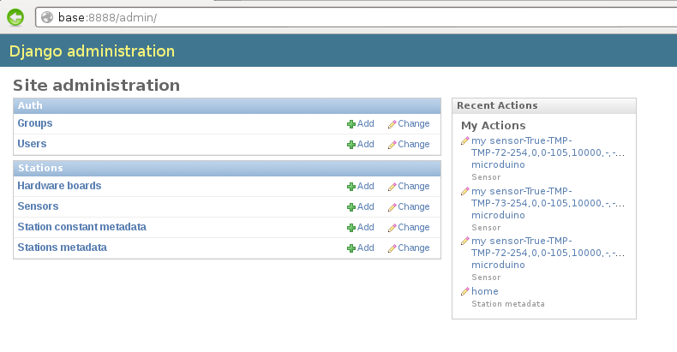Click pencil icon beside TMP-73 sensor action

click(x=465, y=191)
